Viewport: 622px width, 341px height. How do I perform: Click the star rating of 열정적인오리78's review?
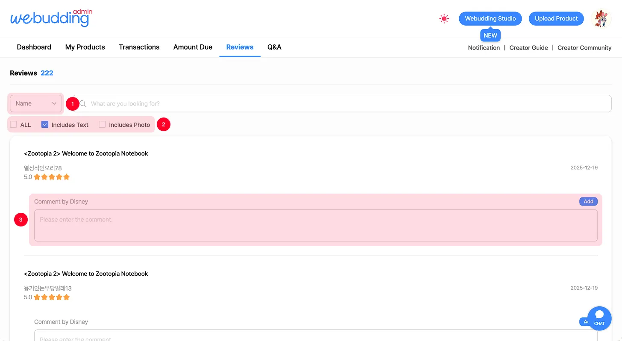(x=52, y=177)
